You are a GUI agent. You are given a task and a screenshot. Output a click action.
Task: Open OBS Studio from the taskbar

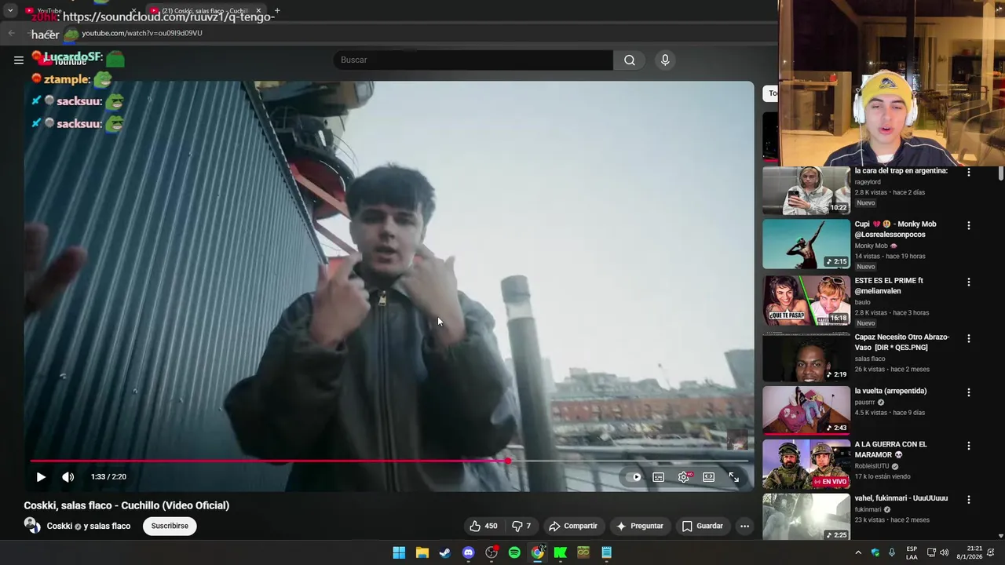point(492,552)
